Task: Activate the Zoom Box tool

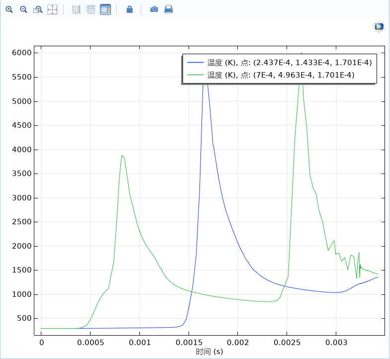Action: (x=38, y=9)
